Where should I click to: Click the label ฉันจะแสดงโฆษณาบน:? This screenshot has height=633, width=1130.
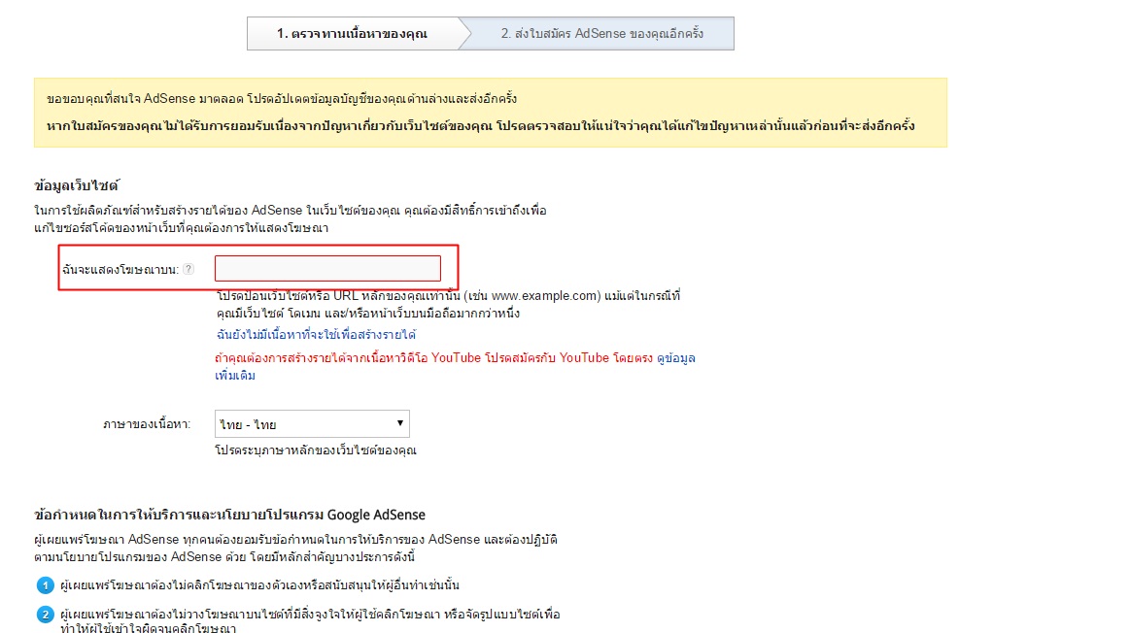click(x=120, y=269)
